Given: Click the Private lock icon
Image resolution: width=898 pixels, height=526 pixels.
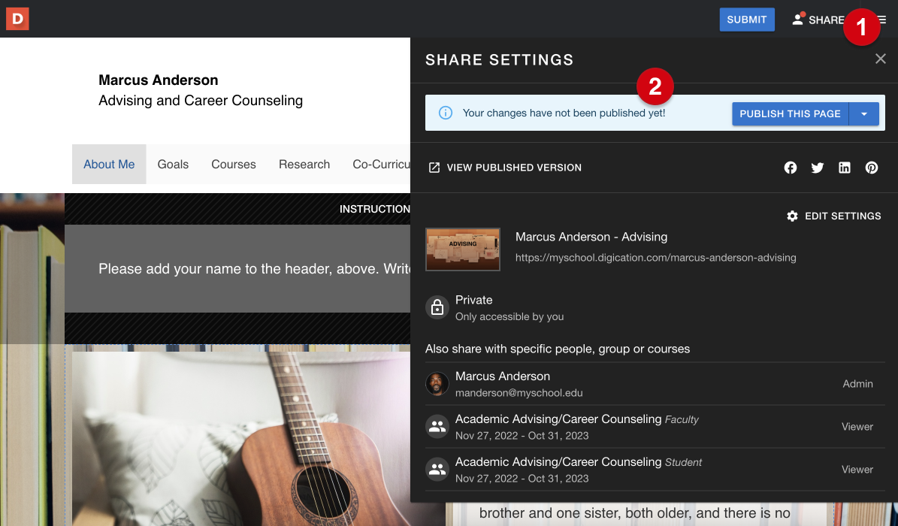Looking at the screenshot, I should point(437,307).
